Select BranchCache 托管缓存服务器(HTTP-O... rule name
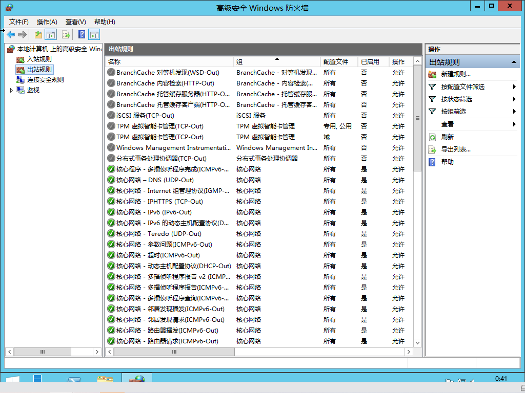The image size is (525, 393). pos(173,94)
